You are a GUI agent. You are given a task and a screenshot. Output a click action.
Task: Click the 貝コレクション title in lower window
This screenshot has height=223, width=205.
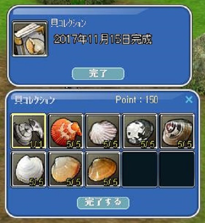click(x=35, y=100)
